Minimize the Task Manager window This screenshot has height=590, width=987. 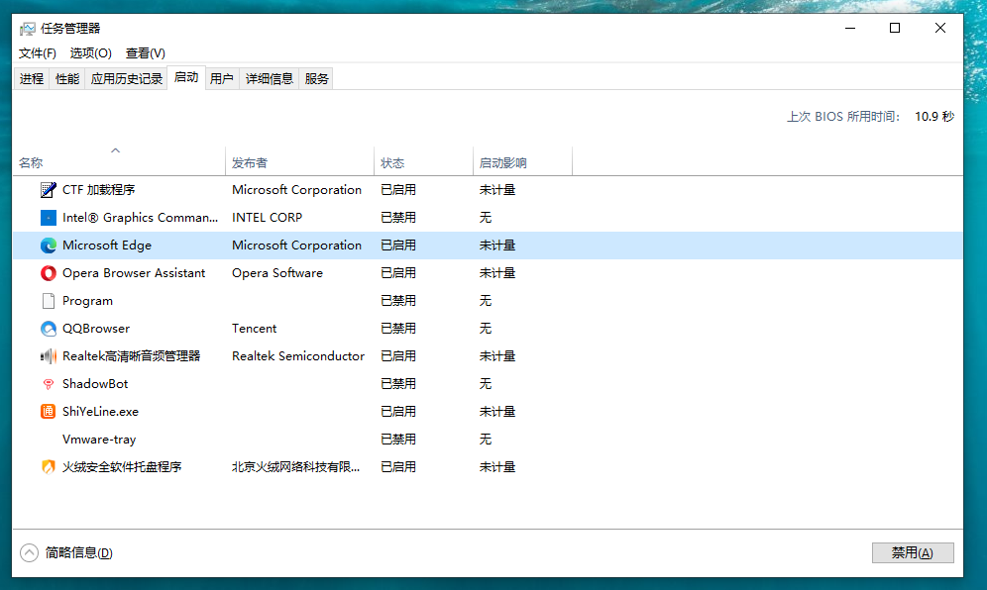coord(850,29)
